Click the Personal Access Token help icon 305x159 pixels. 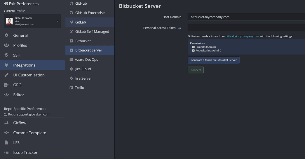pyautogui.click(x=179, y=28)
